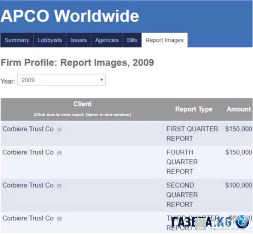
Task: Switch to the Summary tab
Action: [x=17, y=40]
